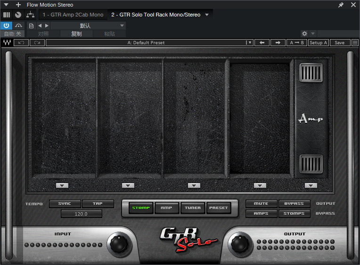Click the Amp panel logo
Image resolution: width=360 pixels, height=265 pixels.
click(x=310, y=119)
